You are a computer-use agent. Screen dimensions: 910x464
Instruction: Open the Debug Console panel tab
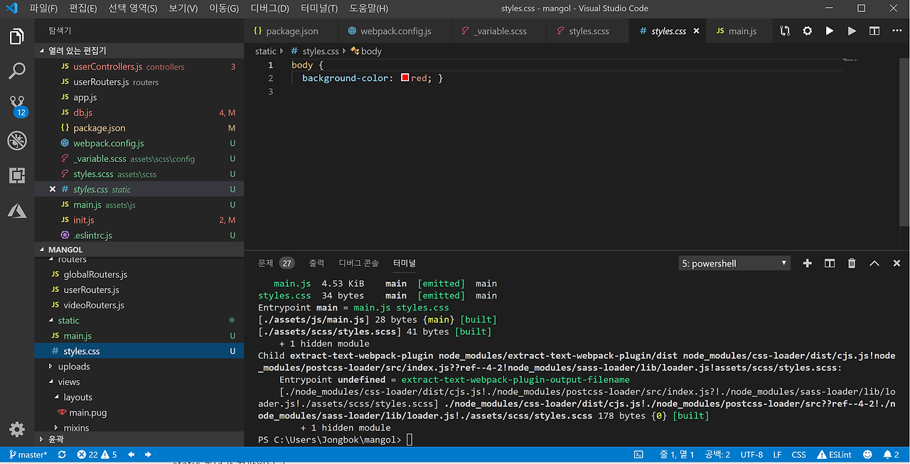pyautogui.click(x=359, y=263)
